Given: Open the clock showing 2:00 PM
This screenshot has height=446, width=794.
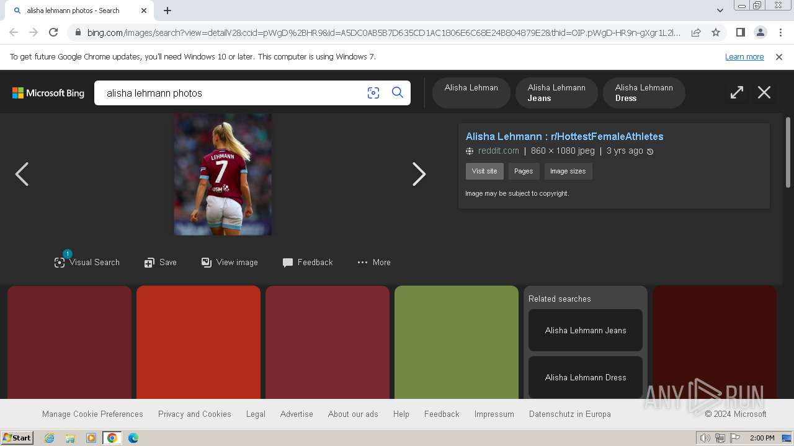Looking at the screenshot, I should pyautogui.click(x=762, y=438).
